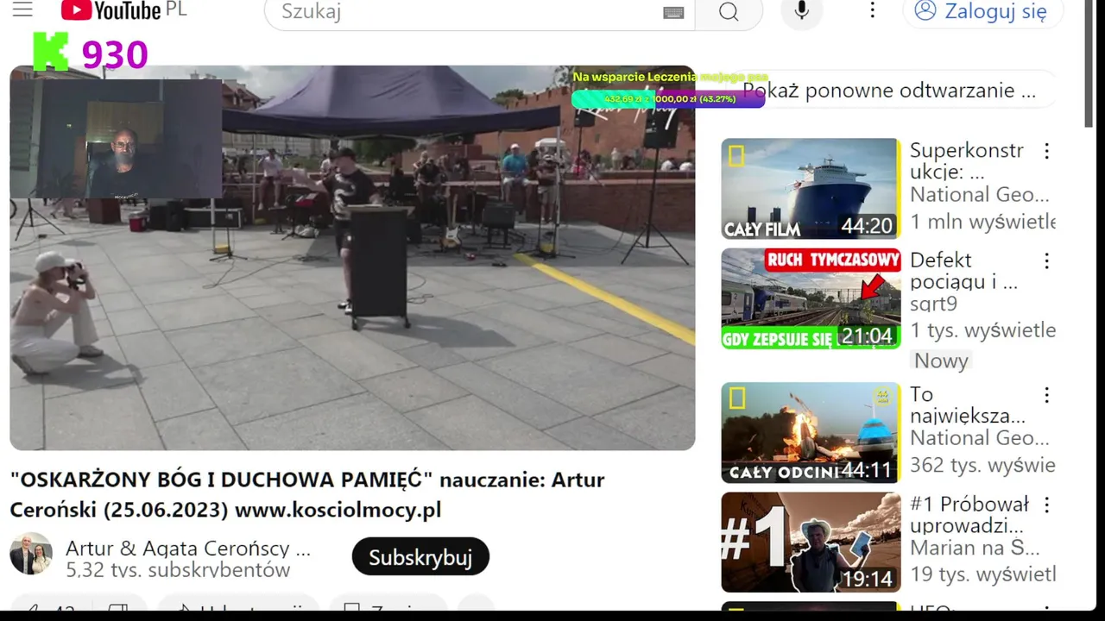Viewport: 1105px width, 621px height.
Task: Click the 5,32 tys. subskrybentów count
Action: coord(178,570)
